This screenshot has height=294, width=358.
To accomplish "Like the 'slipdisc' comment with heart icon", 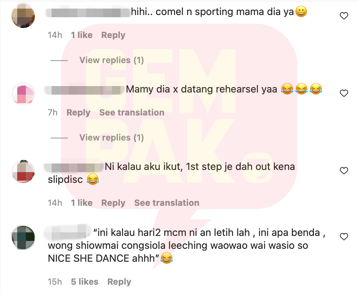I will pyautogui.click(x=344, y=171).
